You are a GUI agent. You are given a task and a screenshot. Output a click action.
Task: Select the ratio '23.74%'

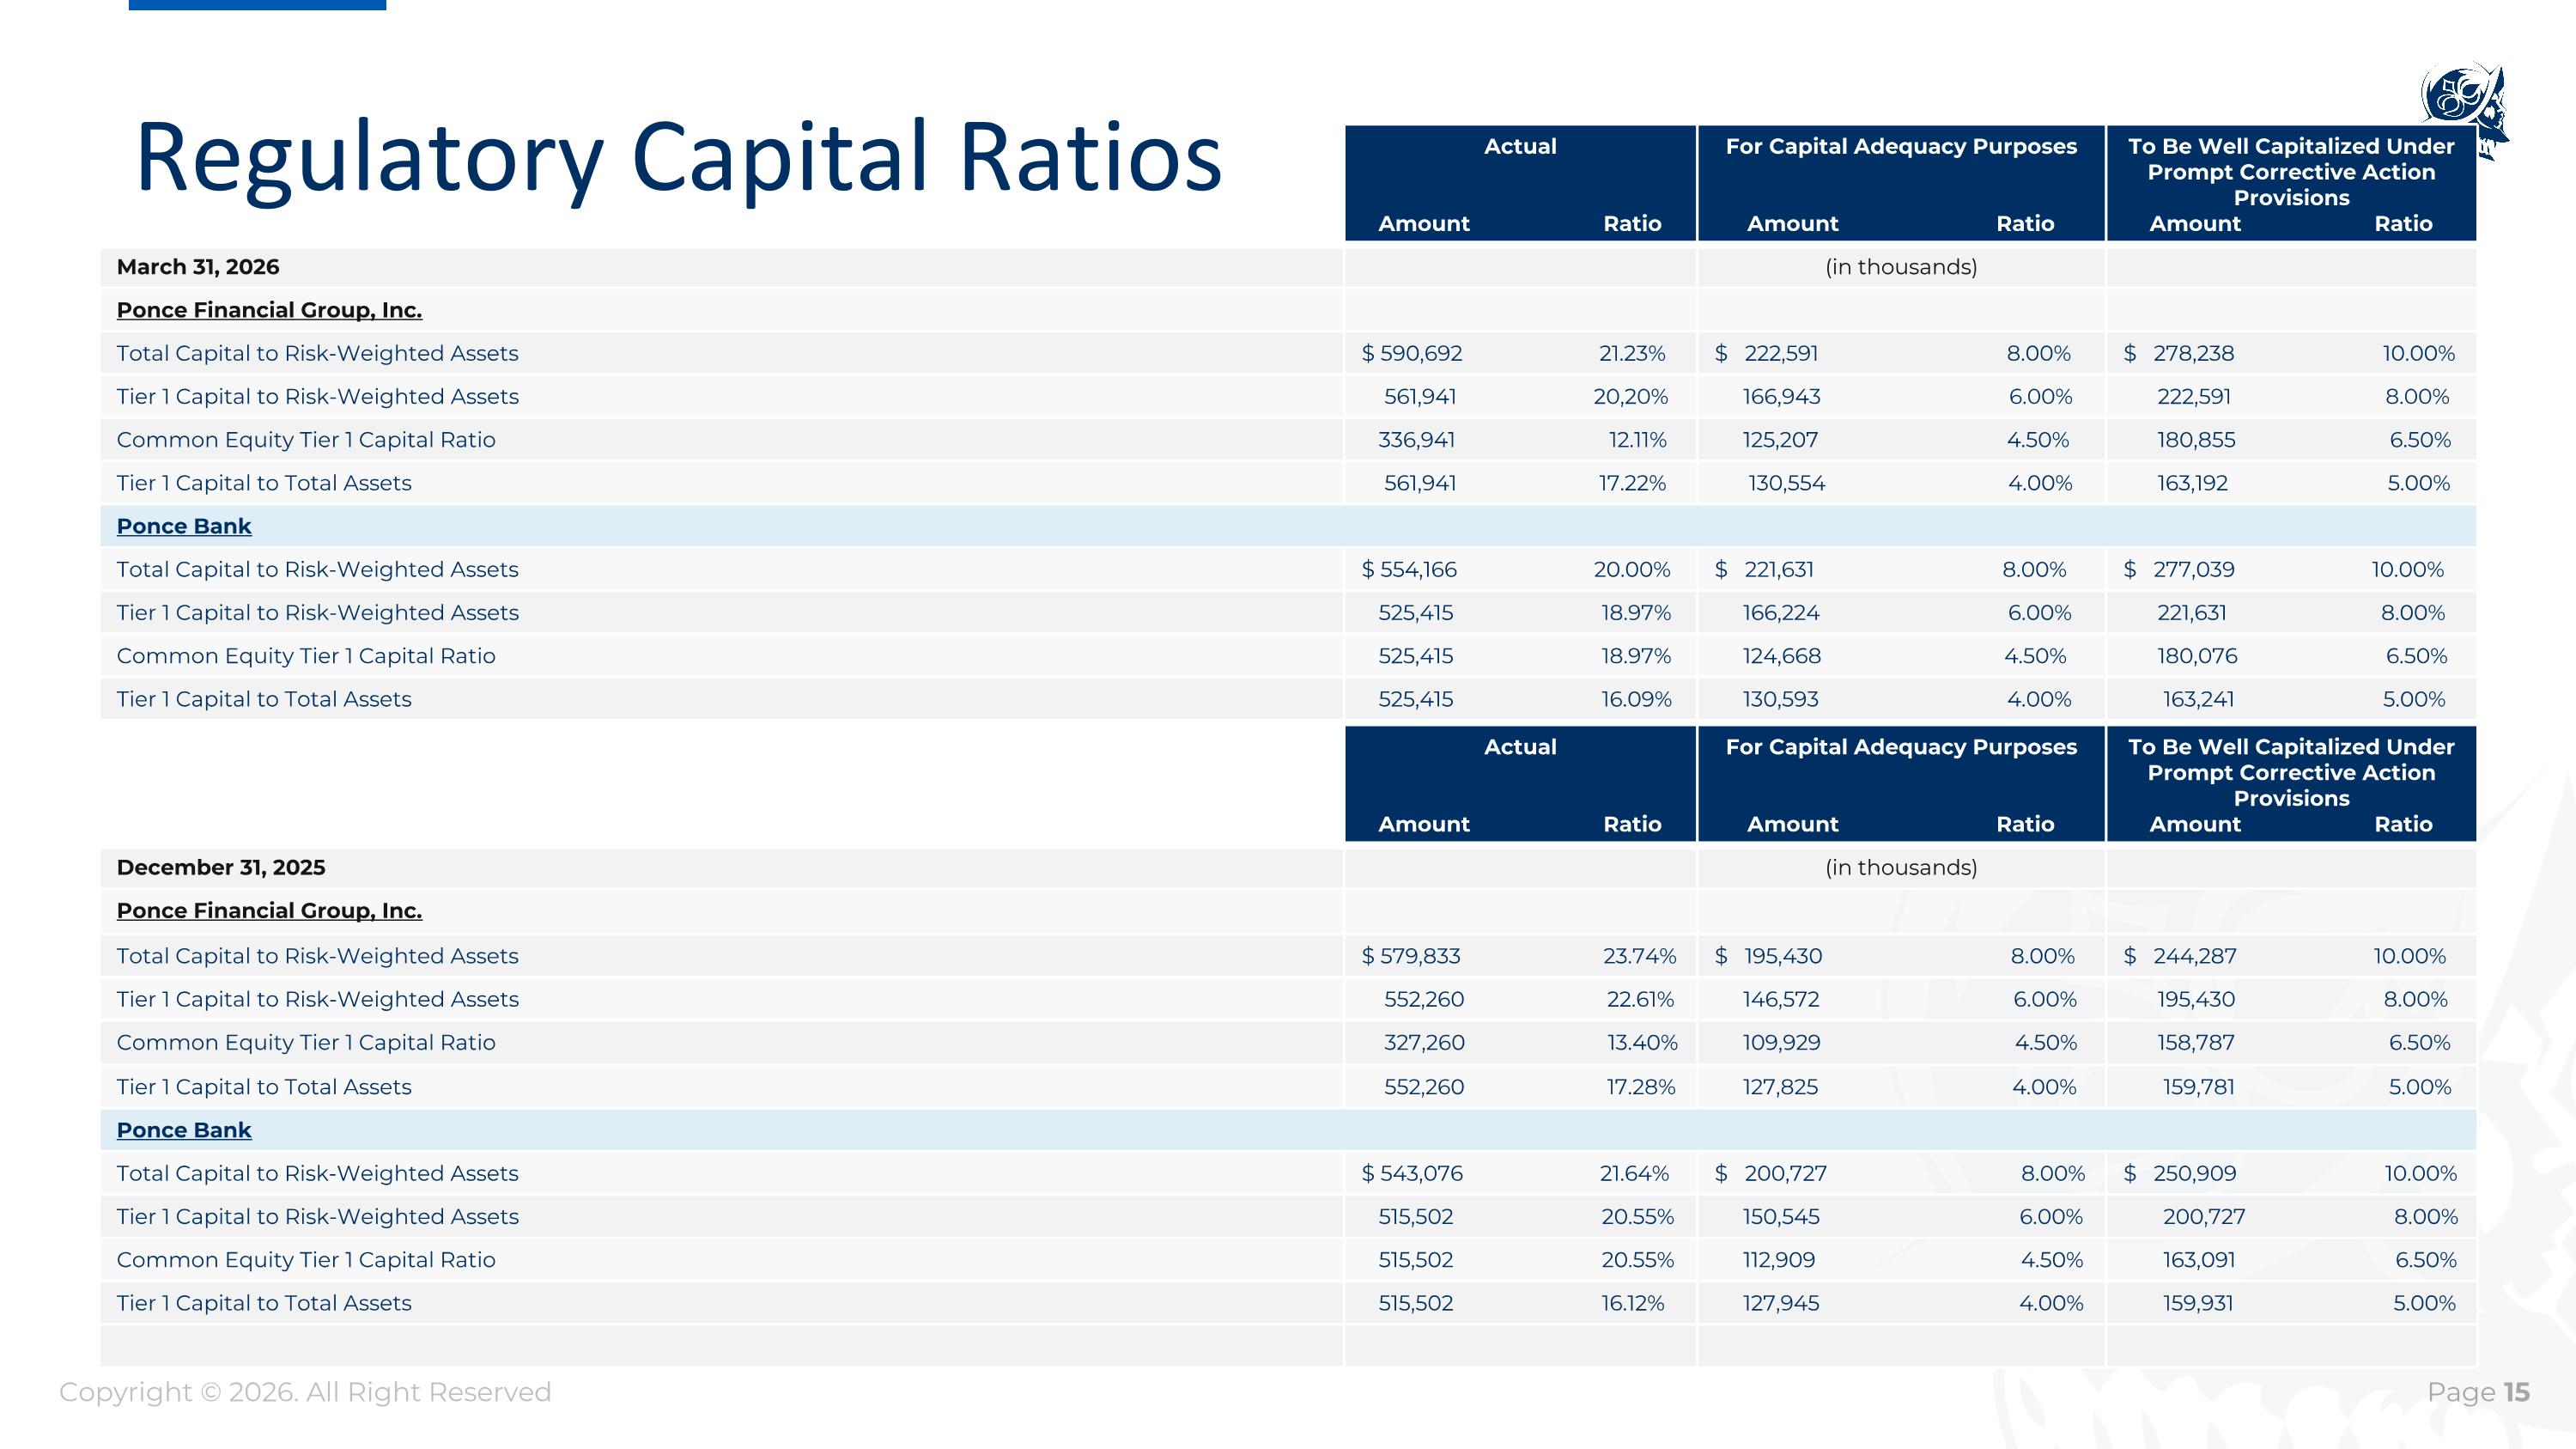pyautogui.click(x=1639, y=956)
